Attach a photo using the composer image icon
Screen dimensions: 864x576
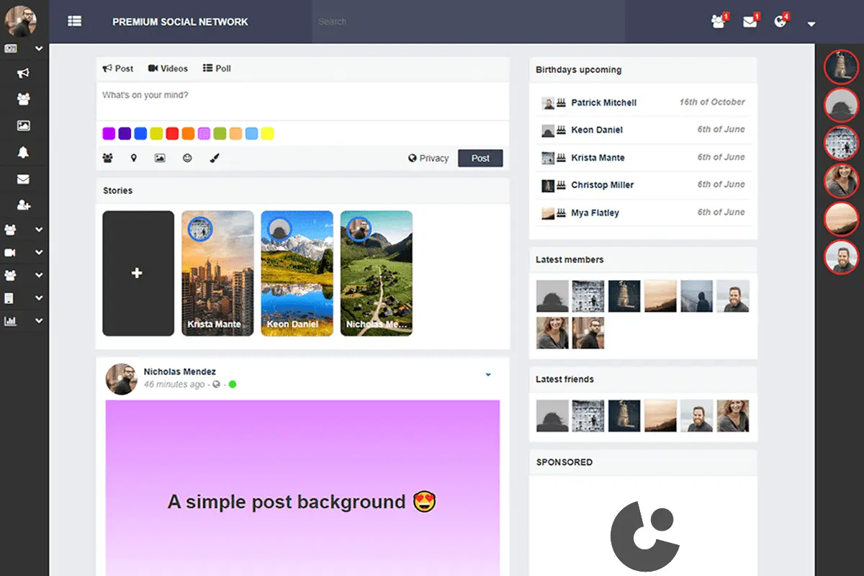160,158
